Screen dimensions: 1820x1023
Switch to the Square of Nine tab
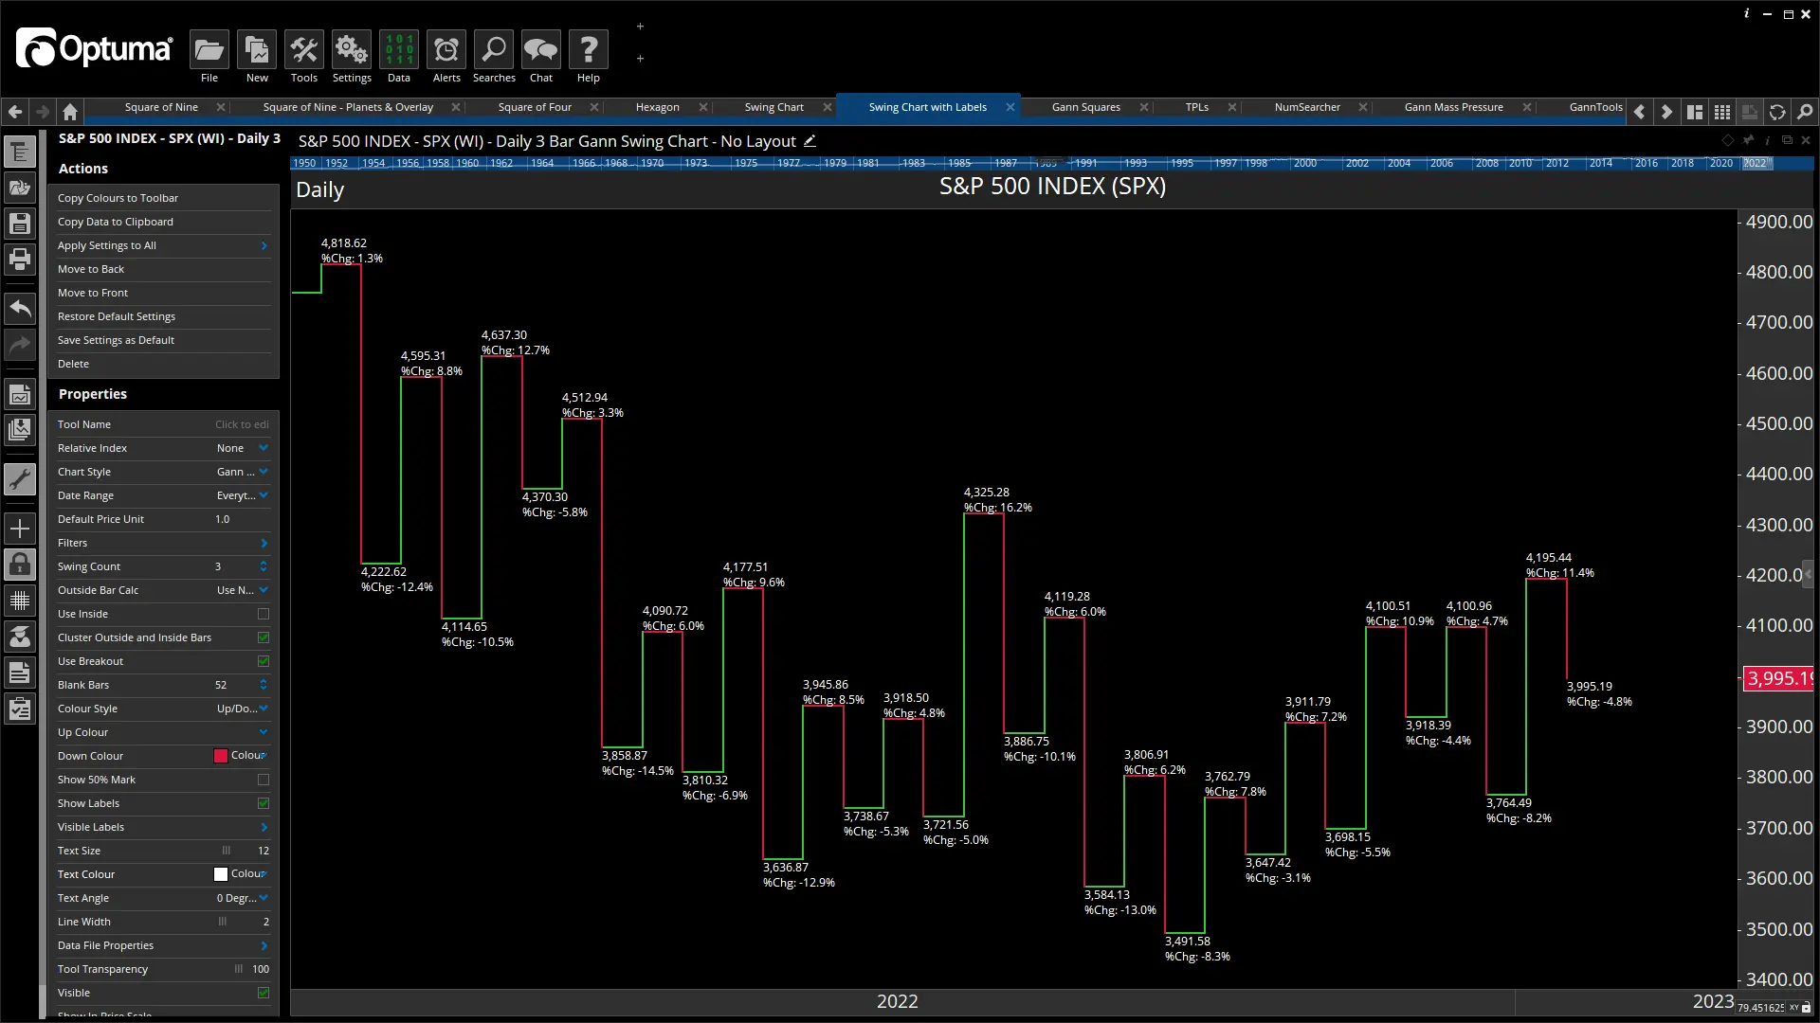coord(161,107)
